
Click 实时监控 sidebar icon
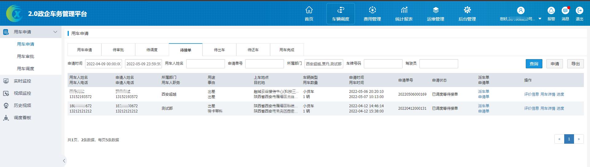6,81
